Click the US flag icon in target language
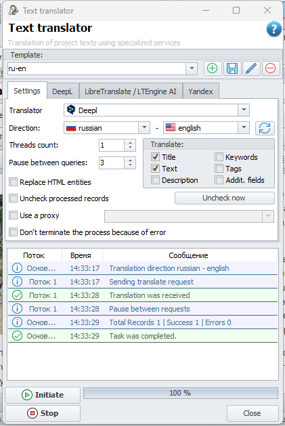 [171, 127]
